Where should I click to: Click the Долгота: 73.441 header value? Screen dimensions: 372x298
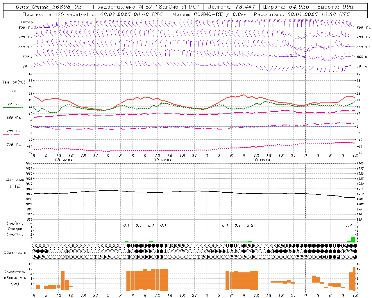231,7
